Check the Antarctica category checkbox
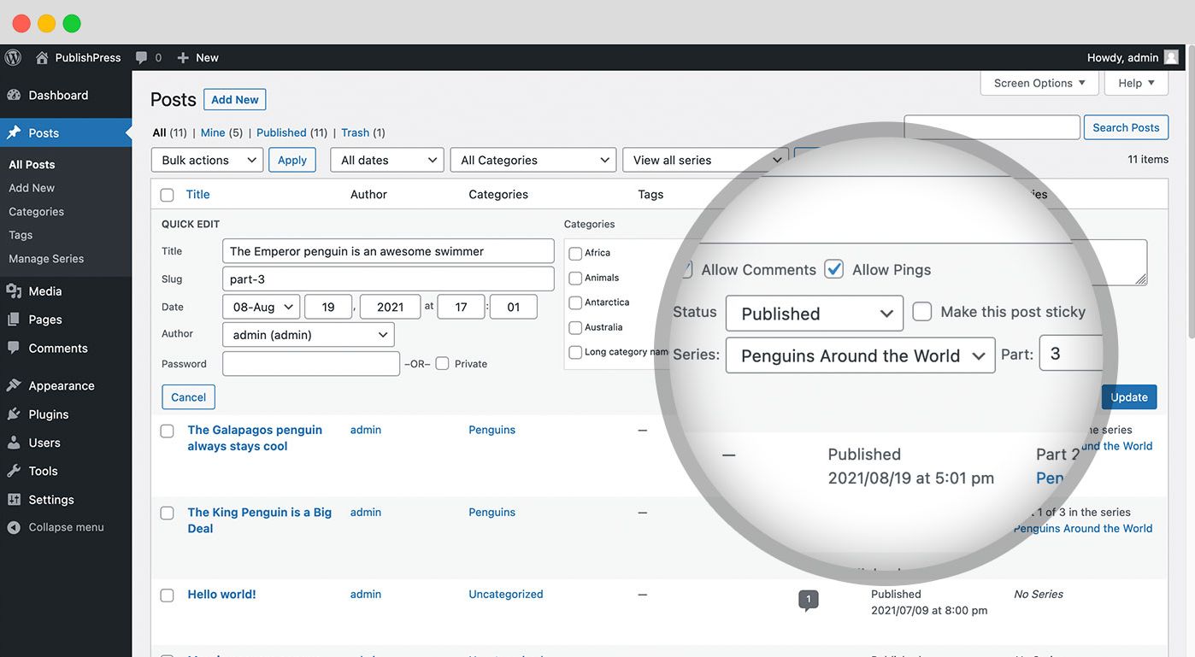The width and height of the screenshot is (1195, 657). pos(574,302)
